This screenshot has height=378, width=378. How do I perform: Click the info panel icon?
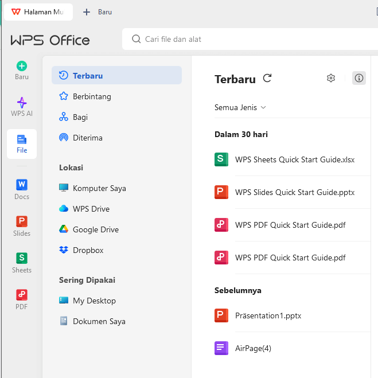[359, 78]
